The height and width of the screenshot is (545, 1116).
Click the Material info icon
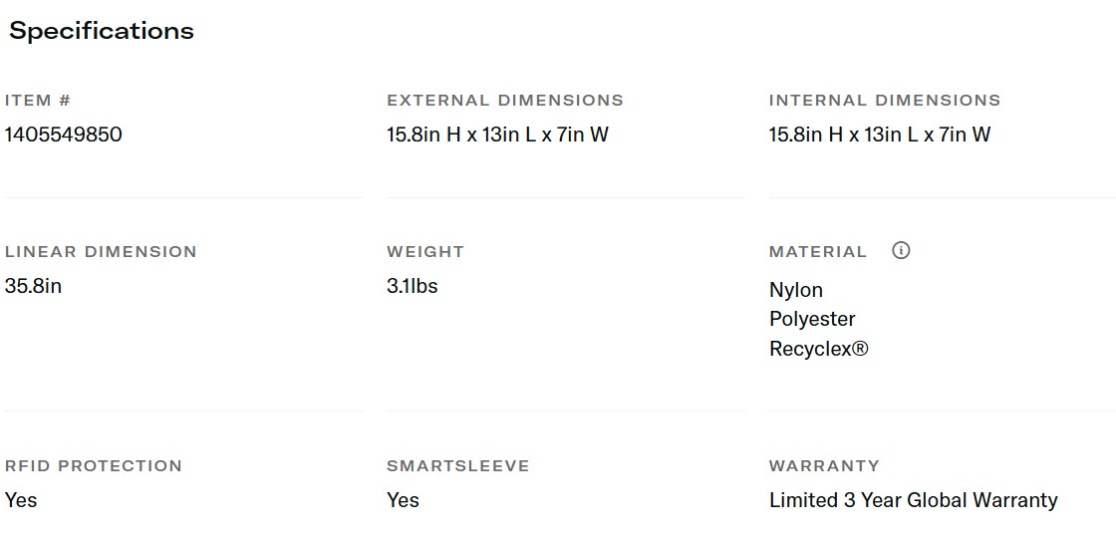901,251
